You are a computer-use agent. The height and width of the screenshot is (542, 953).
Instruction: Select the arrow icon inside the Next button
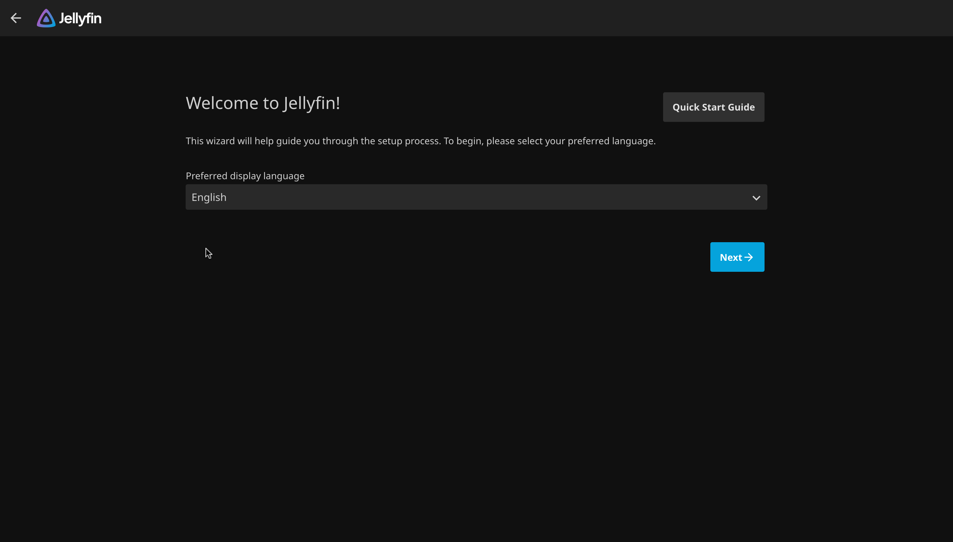[x=749, y=257]
